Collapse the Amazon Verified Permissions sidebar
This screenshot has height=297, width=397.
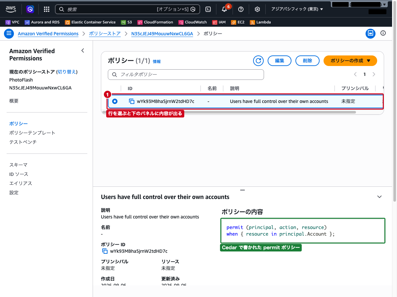[x=83, y=50]
